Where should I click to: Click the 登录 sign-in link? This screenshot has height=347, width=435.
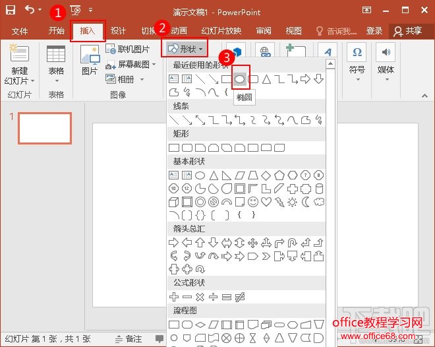pyautogui.click(x=374, y=31)
